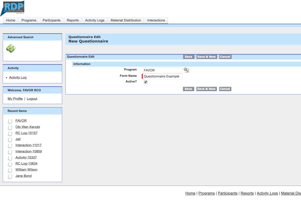Screen dimensions: 301x215
Task: Click the RDP logo
Action: [13, 8]
